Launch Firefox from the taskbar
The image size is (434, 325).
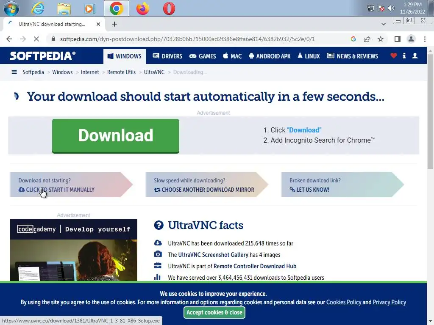[142, 8]
